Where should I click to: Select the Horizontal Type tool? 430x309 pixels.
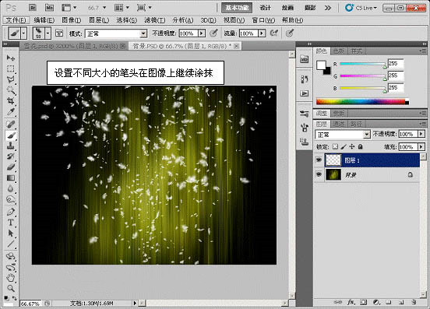11,223
